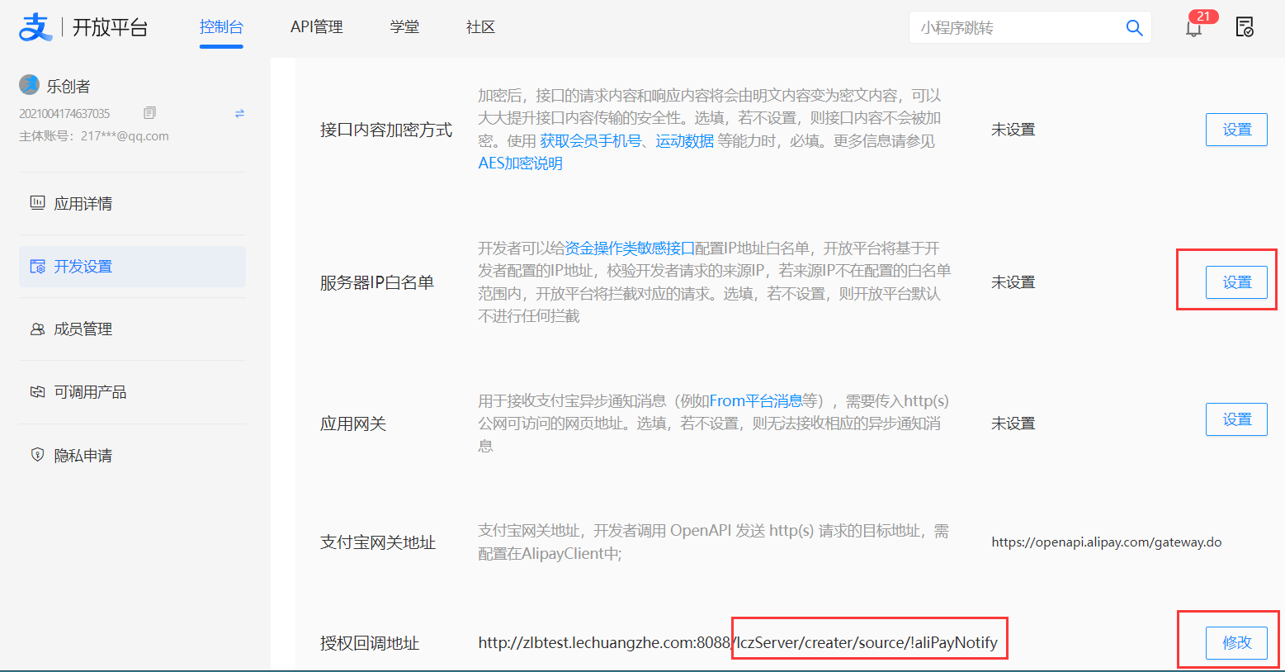This screenshot has width=1285, height=672.
Task: Open 应用详情 in the sidebar
Action: click(x=83, y=204)
